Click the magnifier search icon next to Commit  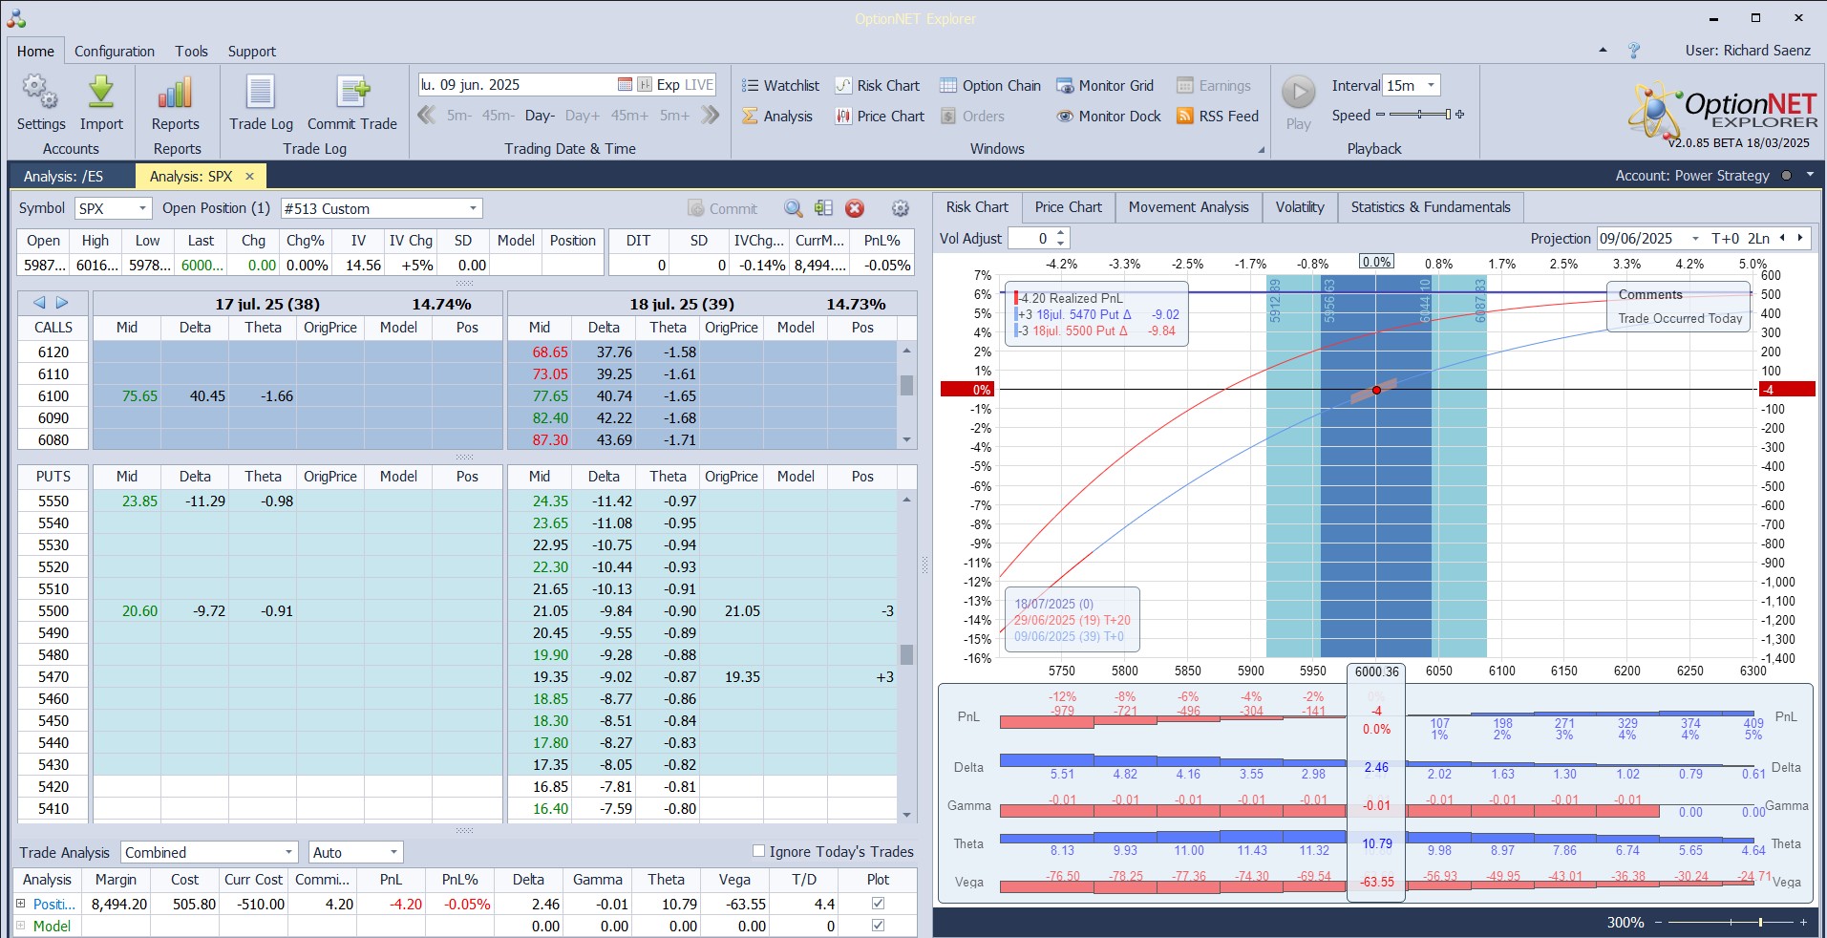point(793,208)
